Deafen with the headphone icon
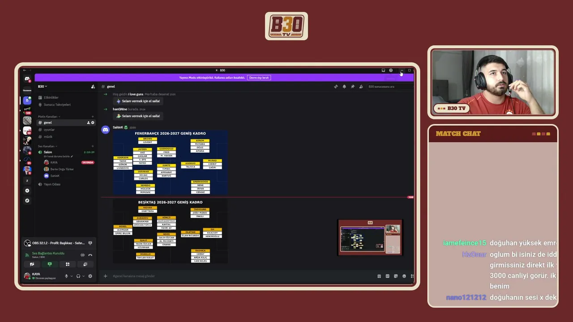The width and height of the screenshot is (573, 322). 78,276
